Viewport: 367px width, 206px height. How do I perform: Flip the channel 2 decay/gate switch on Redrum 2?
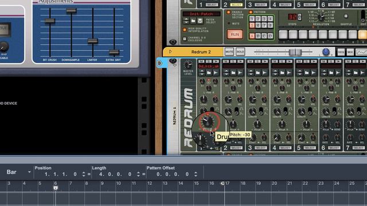pyautogui.click(x=236, y=110)
